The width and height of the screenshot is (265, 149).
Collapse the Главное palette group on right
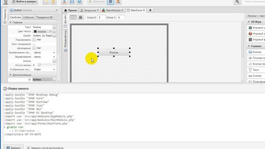[248, 46]
